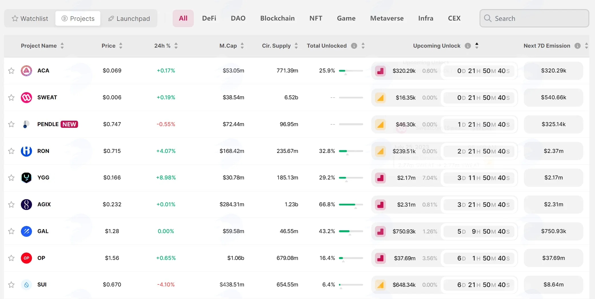Open the AGIX project link

pos(44,204)
